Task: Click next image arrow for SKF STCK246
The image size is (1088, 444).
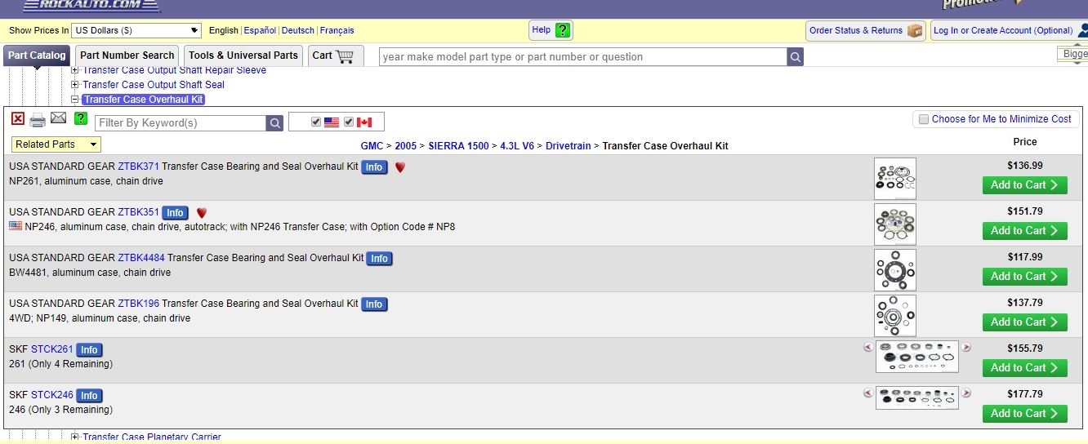Action: 966,393
